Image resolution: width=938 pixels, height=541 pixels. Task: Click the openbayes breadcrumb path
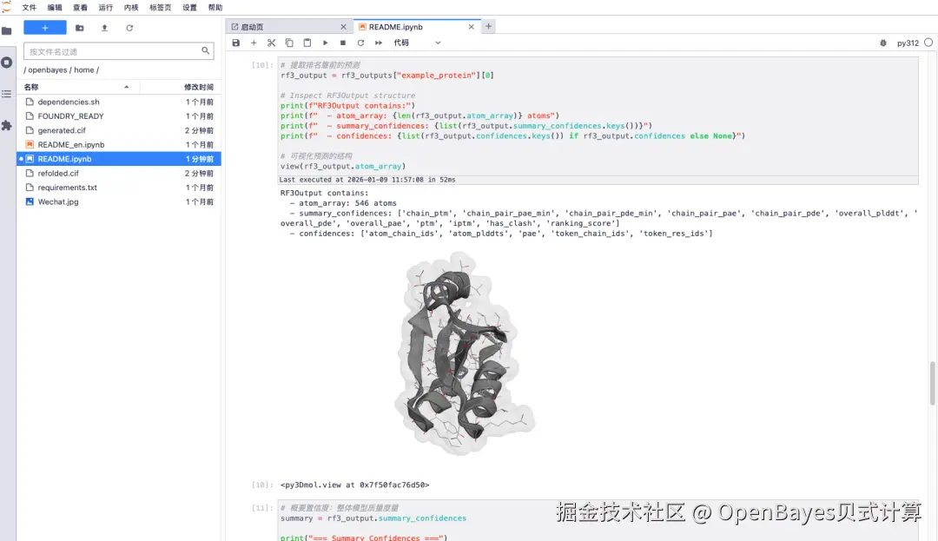[47, 70]
